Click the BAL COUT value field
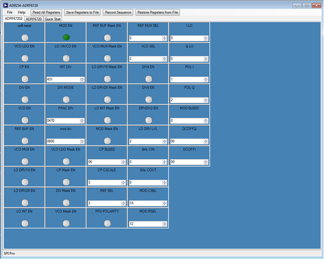This screenshot has height=259, width=324. 146,183
